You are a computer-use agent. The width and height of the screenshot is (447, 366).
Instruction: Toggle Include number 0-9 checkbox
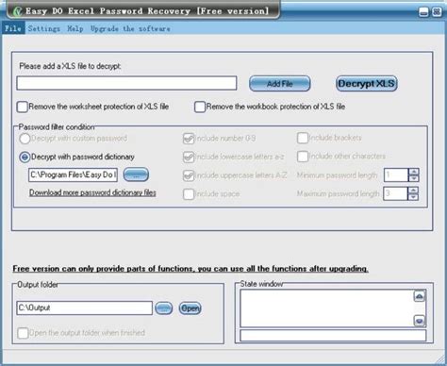[x=189, y=139]
